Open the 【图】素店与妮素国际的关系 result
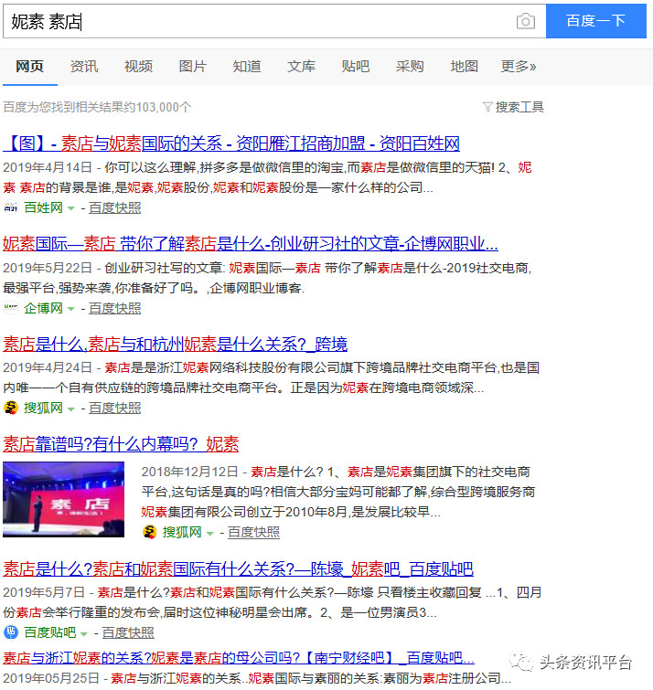 (x=231, y=143)
